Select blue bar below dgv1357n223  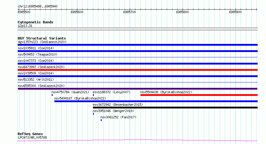click(137, 45)
